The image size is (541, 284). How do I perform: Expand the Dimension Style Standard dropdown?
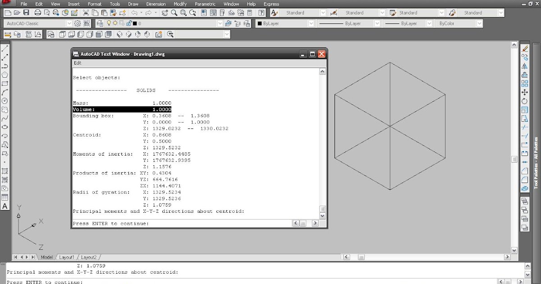point(382,13)
